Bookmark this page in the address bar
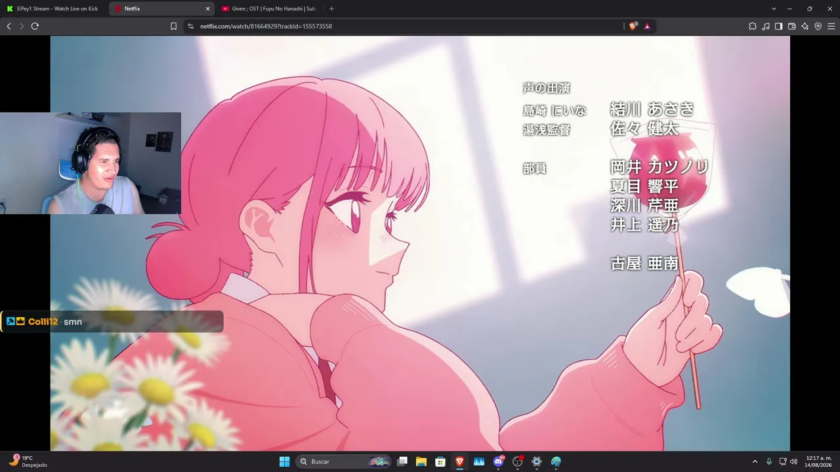Image resolution: width=840 pixels, height=472 pixels. (173, 26)
